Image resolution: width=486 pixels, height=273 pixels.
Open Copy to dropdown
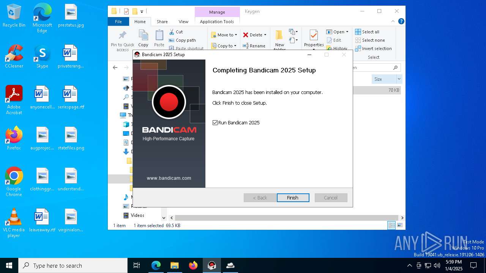(224, 46)
